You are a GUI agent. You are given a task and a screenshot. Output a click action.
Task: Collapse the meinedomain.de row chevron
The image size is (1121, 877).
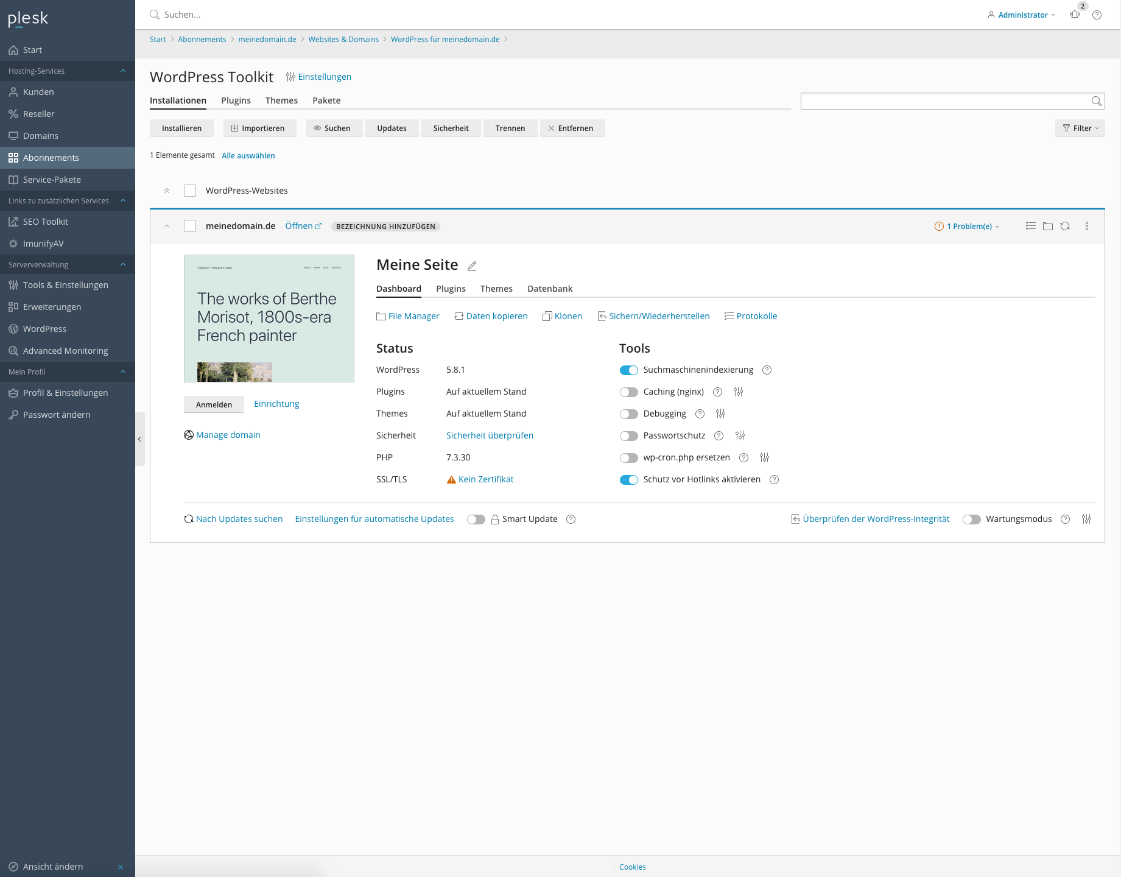coord(167,226)
